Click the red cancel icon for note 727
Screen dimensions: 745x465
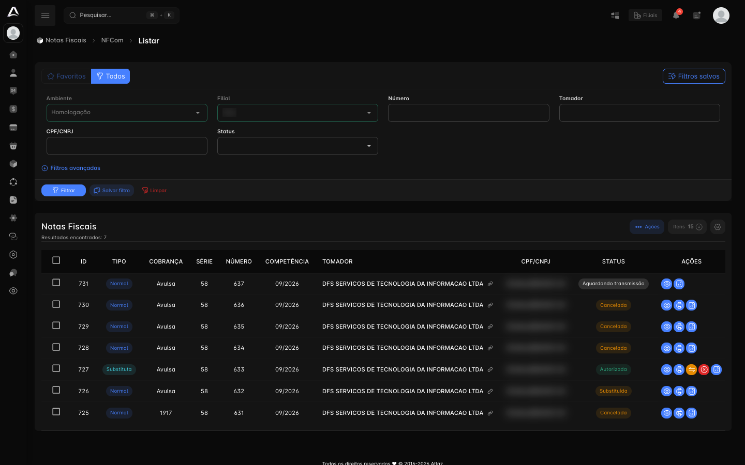[704, 369]
